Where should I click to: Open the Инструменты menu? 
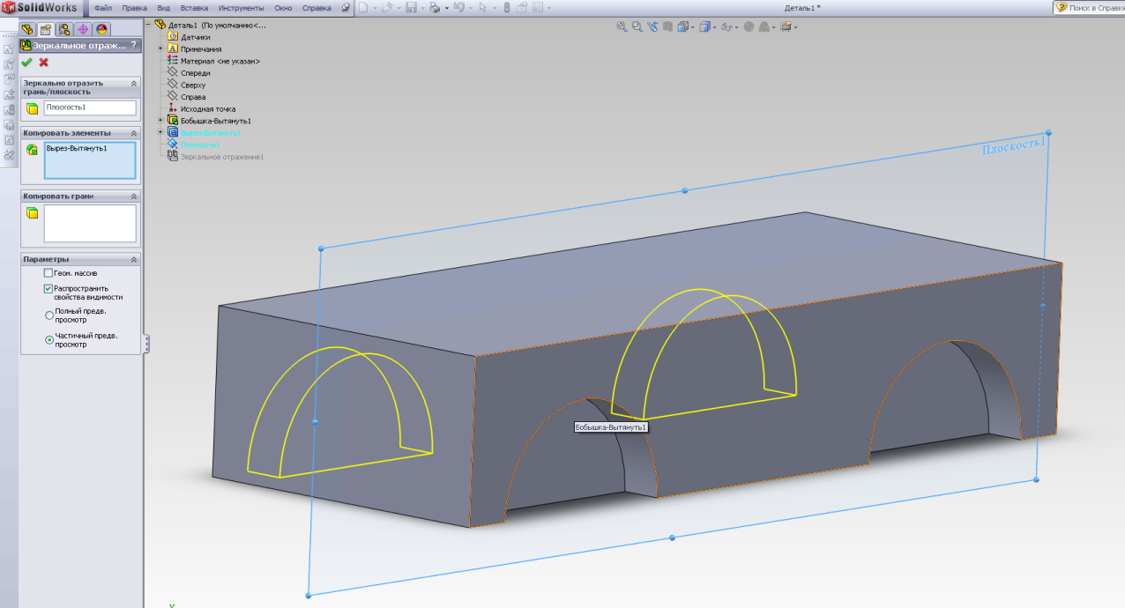coord(242,8)
